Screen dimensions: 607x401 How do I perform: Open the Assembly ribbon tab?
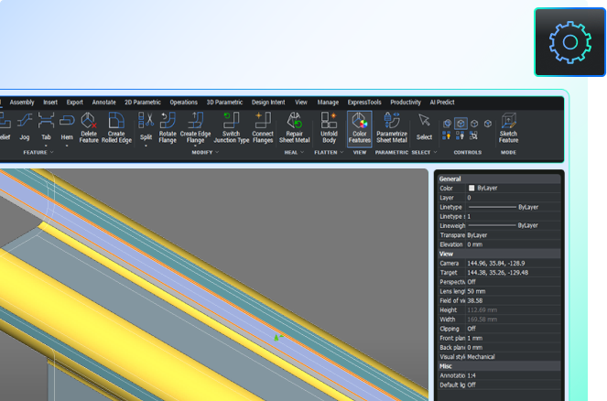[x=22, y=103]
